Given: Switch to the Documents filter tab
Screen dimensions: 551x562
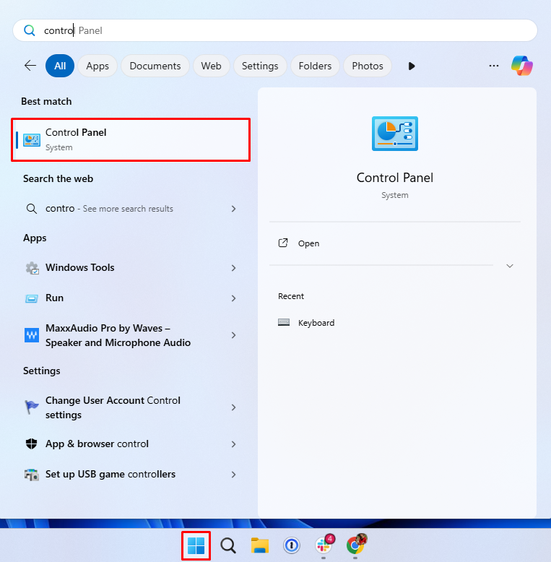Looking at the screenshot, I should click(155, 66).
